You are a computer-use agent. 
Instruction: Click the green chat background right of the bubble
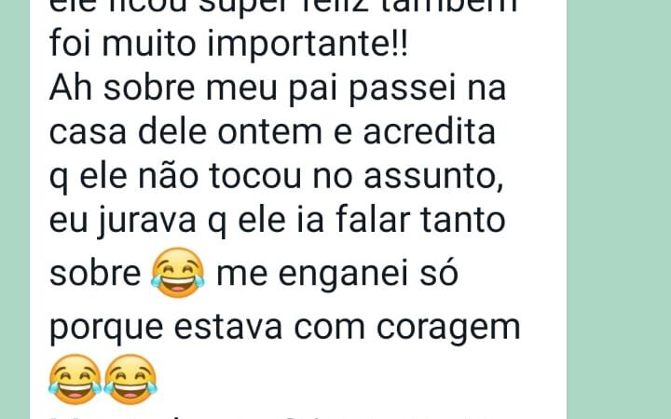(619, 209)
